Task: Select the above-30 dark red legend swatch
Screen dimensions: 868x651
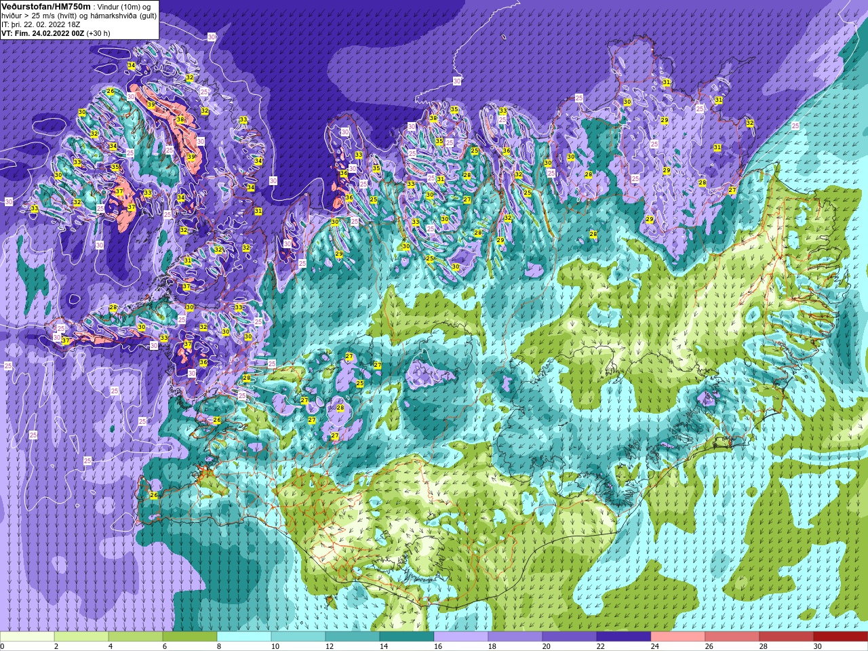Action: (x=841, y=637)
